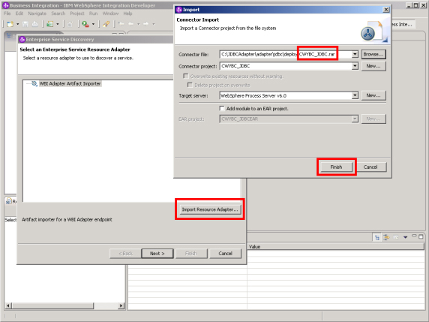Viewport: 429px width, 322px height.
Task: Click Cancel in Enterprise Service Discovery dialog
Action: click(x=226, y=253)
